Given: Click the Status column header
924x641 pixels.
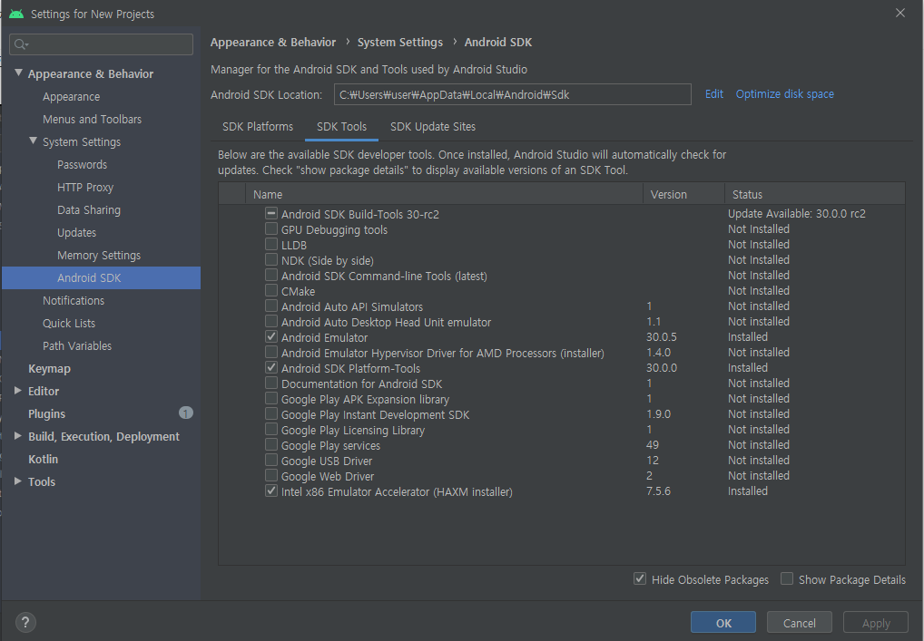Looking at the screenshot, I should coord(815,194).
